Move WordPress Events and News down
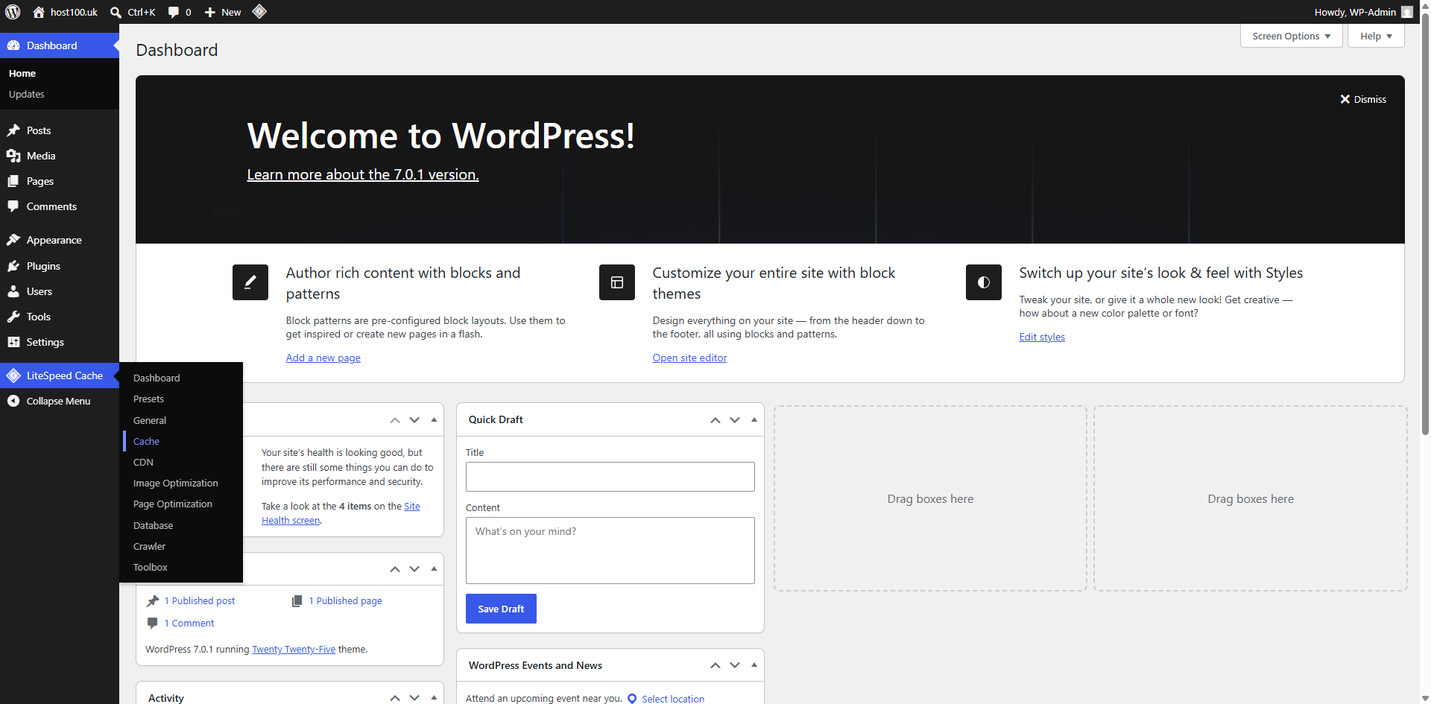1431x704 pixels. tap(735, 665)
